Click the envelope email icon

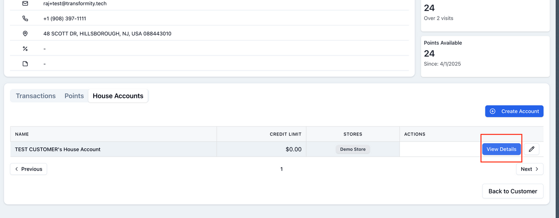[x=25, y=3]
